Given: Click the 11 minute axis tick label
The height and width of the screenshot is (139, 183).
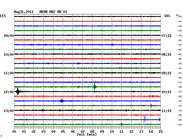Looking at the screenshot, I should point(121,131).
